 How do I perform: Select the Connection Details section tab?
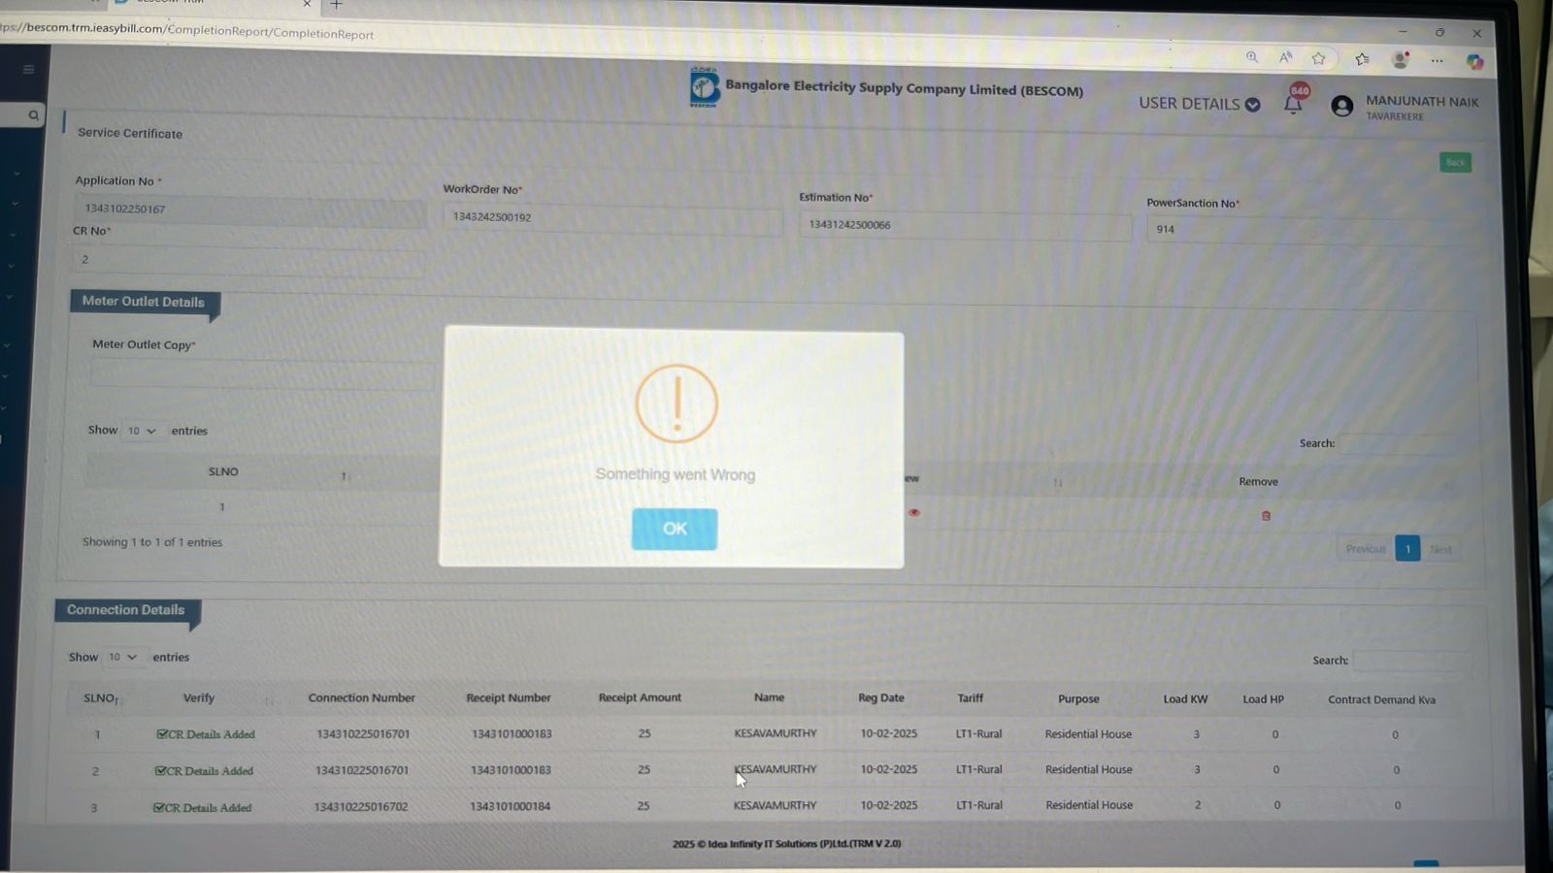(x=126, y=610)
